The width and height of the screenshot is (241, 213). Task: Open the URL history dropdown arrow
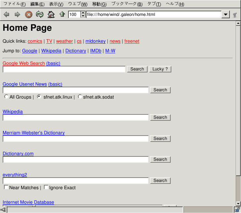pos(226,15)
